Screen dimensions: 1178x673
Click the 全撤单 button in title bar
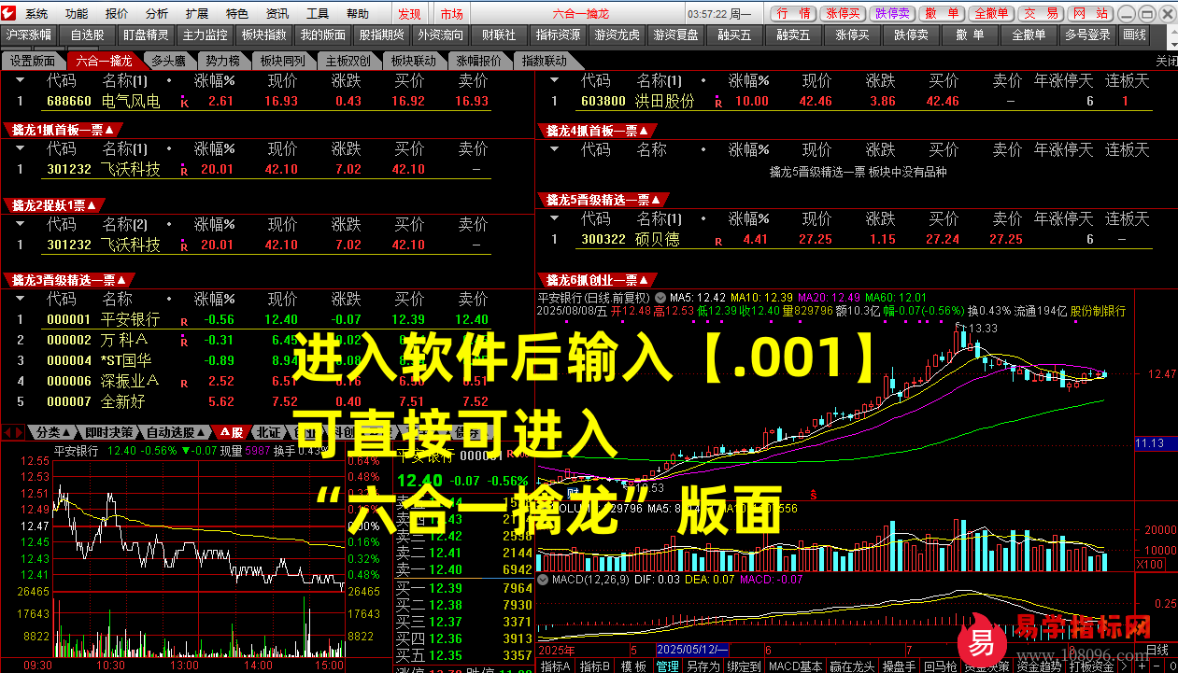tap(989, 13)
